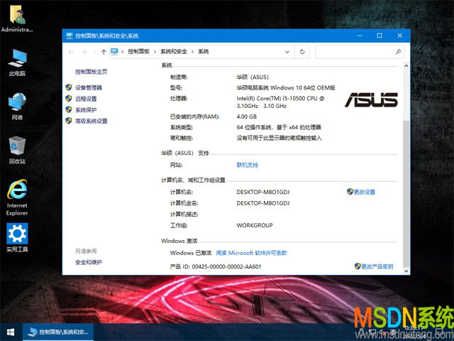Select 系统和安全 in the breadcrumb path
The image size is (454, 341).
(x=174, y=52)
